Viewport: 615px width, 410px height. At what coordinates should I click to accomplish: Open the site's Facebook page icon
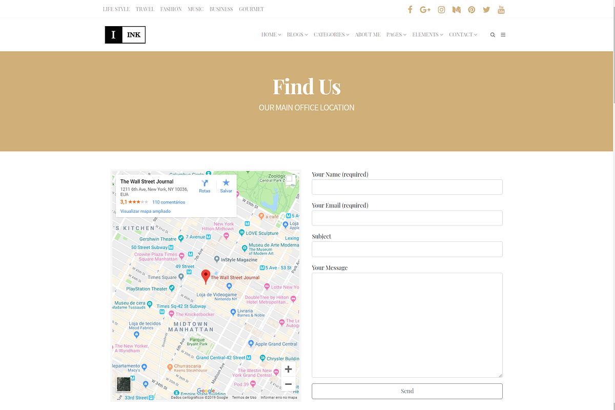click(409, 9)
